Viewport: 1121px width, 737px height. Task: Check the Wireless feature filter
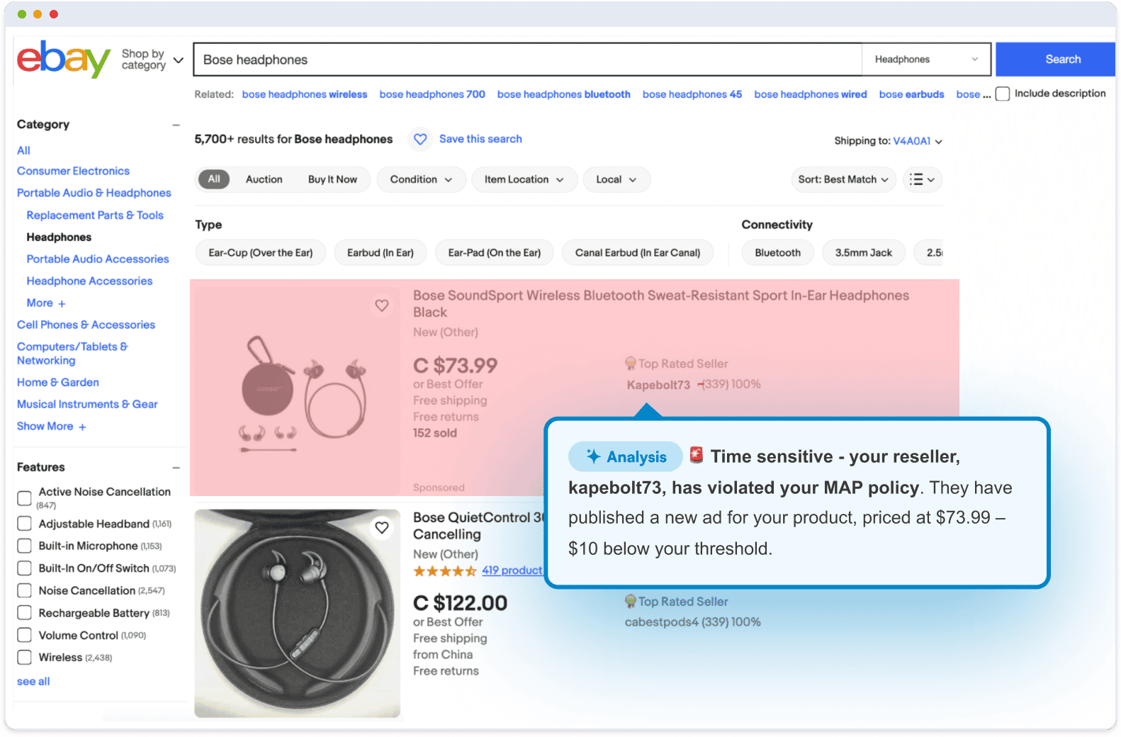(24, 658)
